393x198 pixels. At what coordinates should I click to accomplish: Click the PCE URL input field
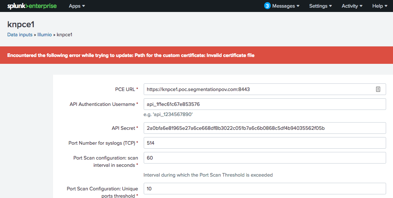click(x=265, y=89)
